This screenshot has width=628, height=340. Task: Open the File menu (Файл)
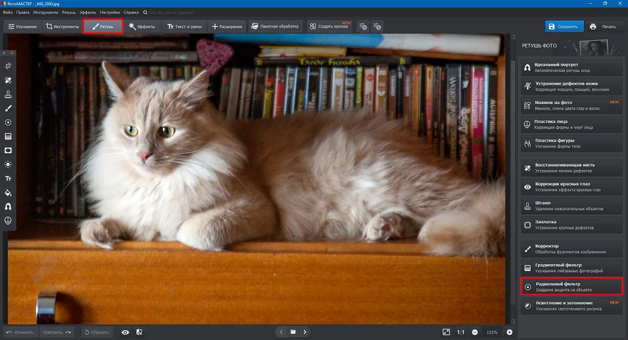[8, 13]
